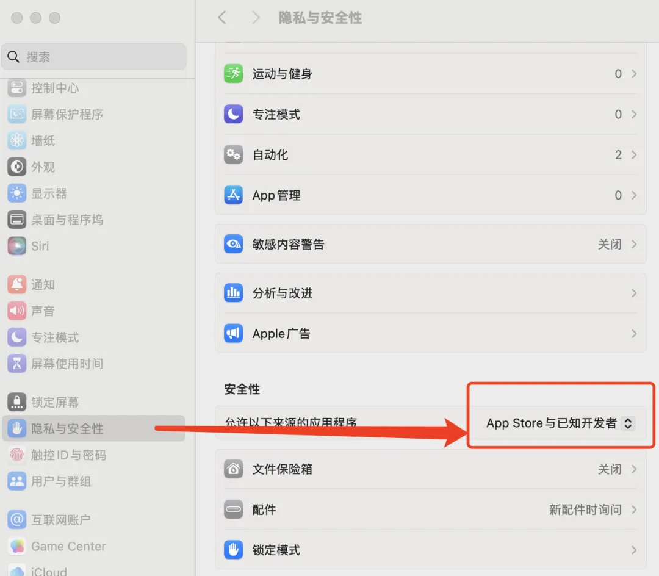Click 隐私与安全性 window title
This screenshot has height=576, width=659.
[320, 18]
